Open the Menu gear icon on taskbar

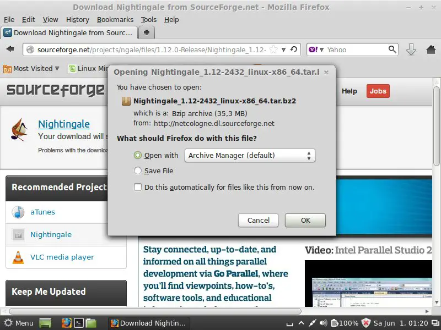coord(8,323)
